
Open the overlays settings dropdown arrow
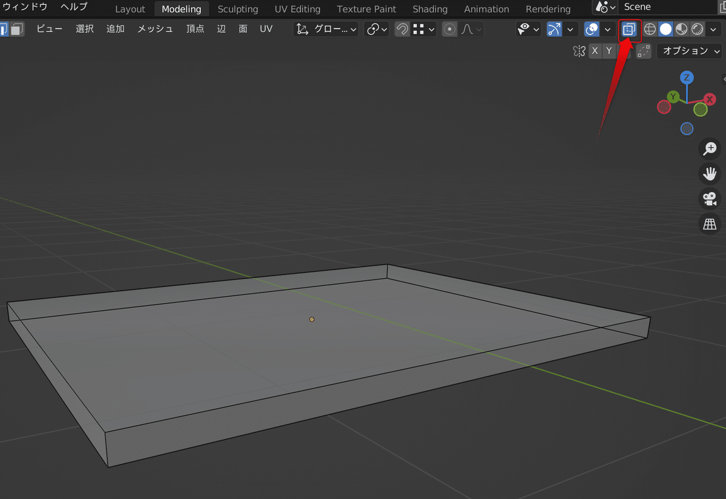pyautogui.click(x=607, y=29)
